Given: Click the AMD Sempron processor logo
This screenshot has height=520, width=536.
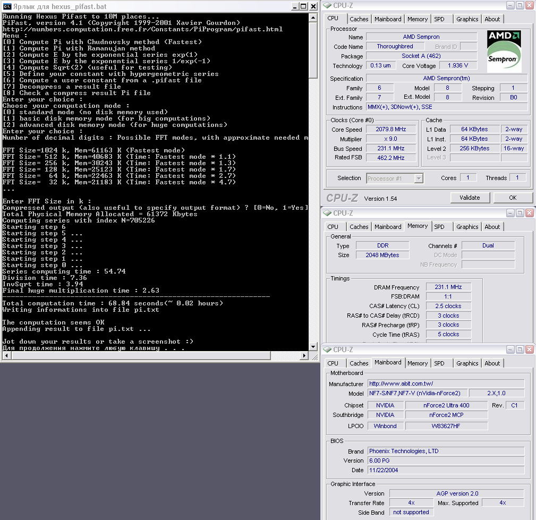Looking at the screenshot, I should [x=504, y=52].
